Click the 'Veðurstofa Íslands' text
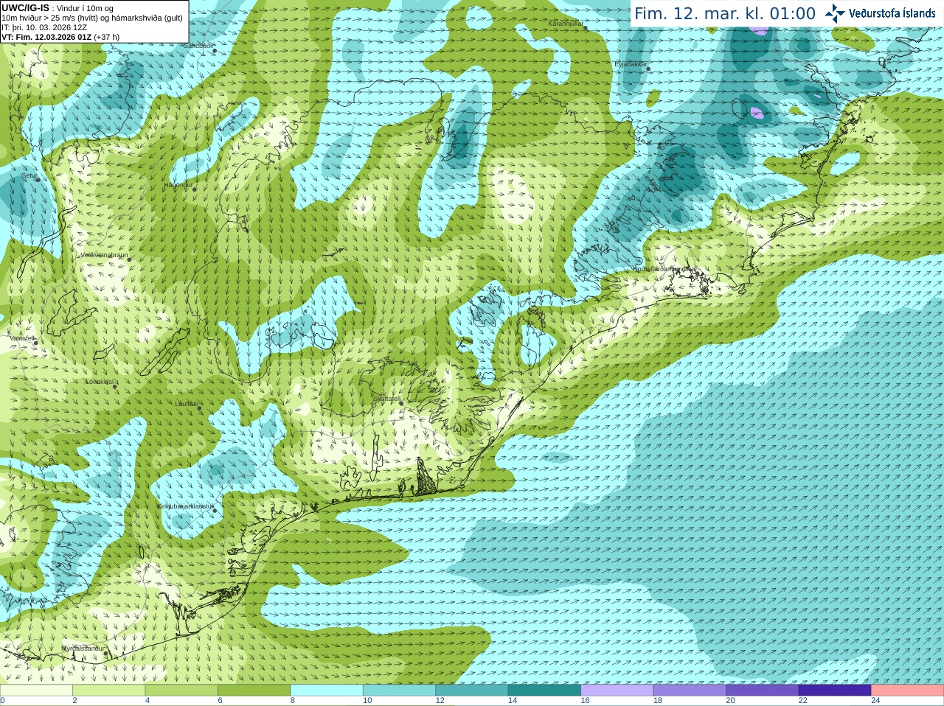Viewport: 944px width, 706px height. pyautogui.click(x=892, y=13)
